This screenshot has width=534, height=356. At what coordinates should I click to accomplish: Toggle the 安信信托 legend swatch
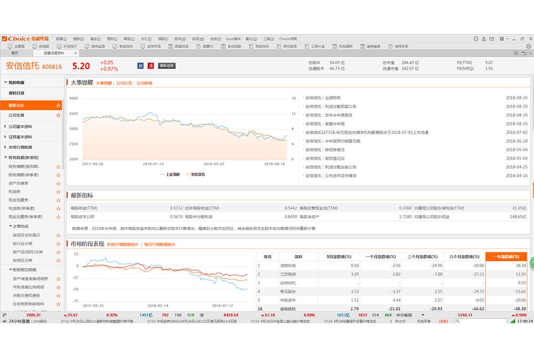(x=187, y=174)
